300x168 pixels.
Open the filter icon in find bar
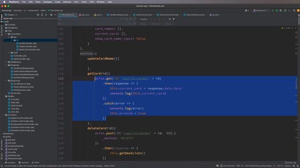tap(173, 19)
